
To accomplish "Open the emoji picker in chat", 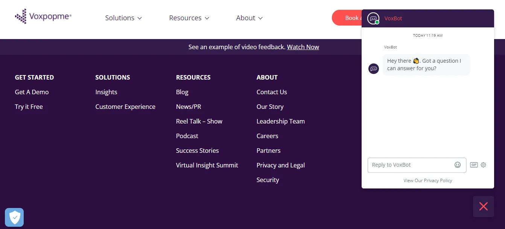I will click(x=458, y=165).
